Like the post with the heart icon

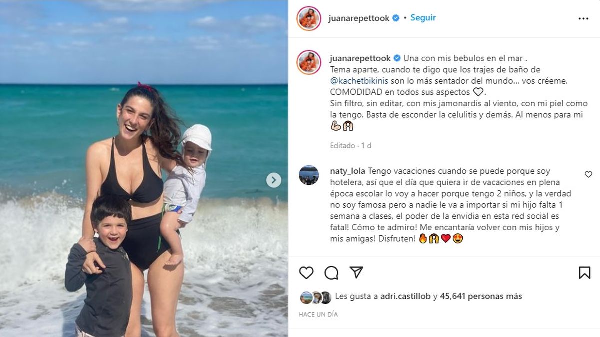tap(306, 272)
